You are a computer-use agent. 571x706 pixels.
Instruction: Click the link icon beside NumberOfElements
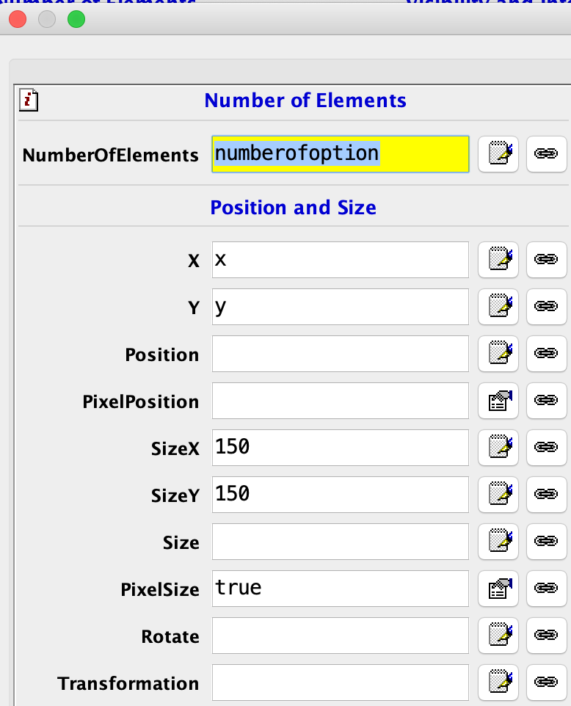(x=546, y=154)
